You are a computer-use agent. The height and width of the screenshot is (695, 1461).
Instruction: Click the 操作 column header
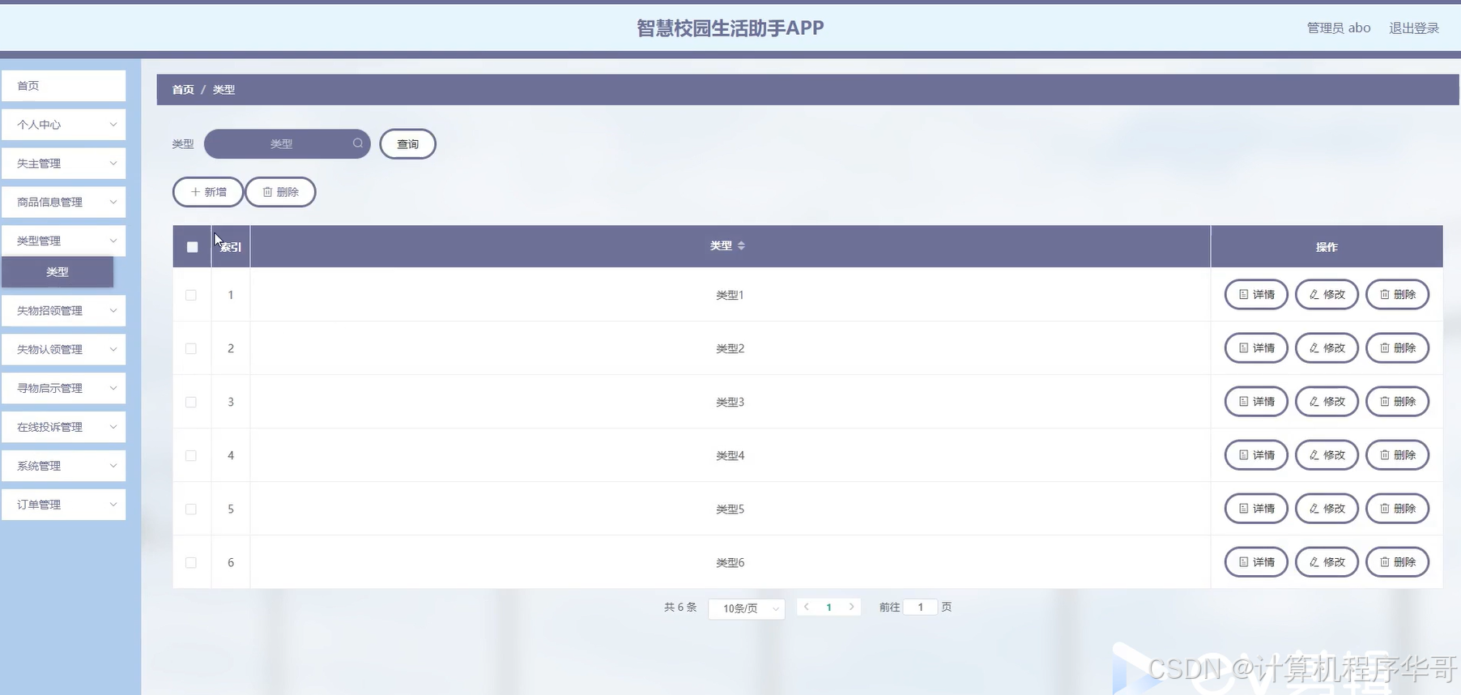click(x=1327, y=247)
